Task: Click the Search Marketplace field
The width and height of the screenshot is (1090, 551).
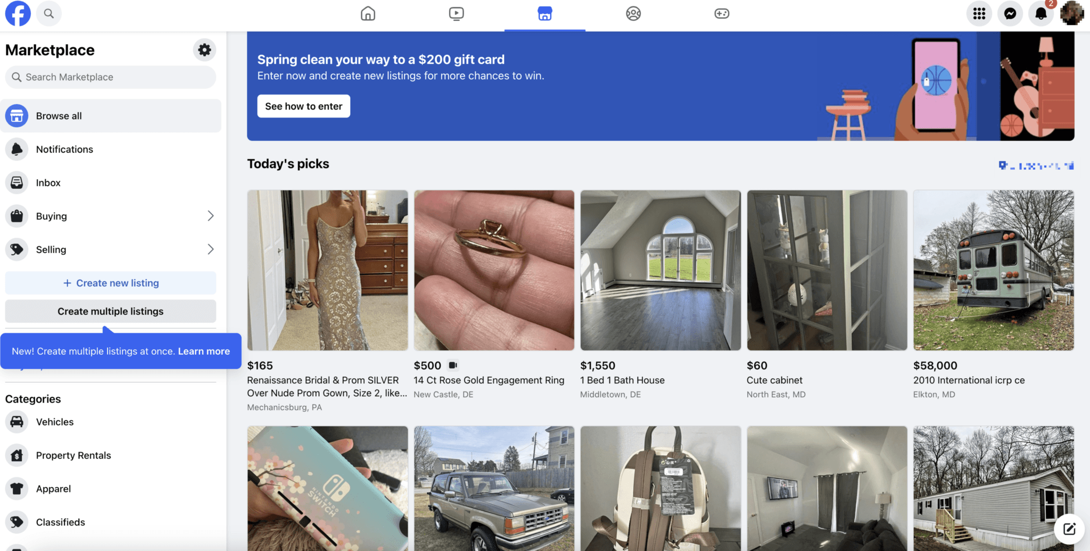Action: [x=110, y=77]
